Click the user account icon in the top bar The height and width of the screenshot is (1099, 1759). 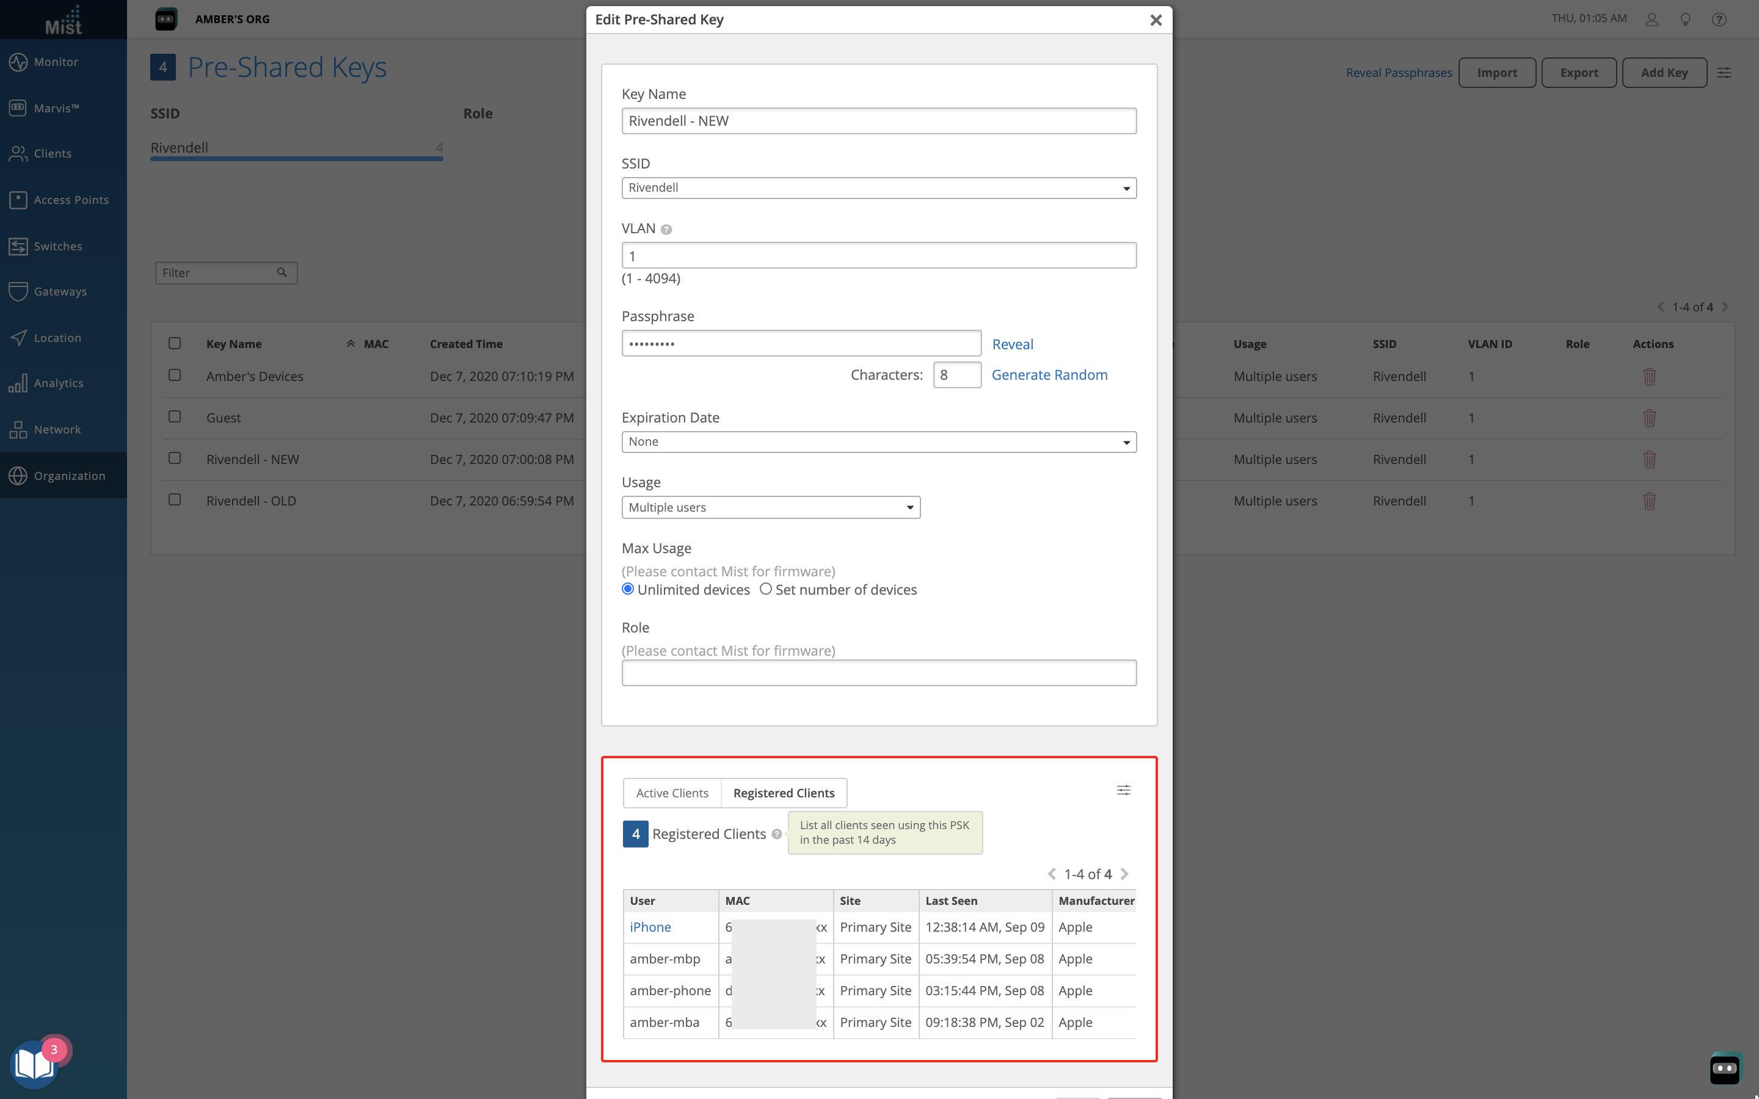coord(1652,20)
